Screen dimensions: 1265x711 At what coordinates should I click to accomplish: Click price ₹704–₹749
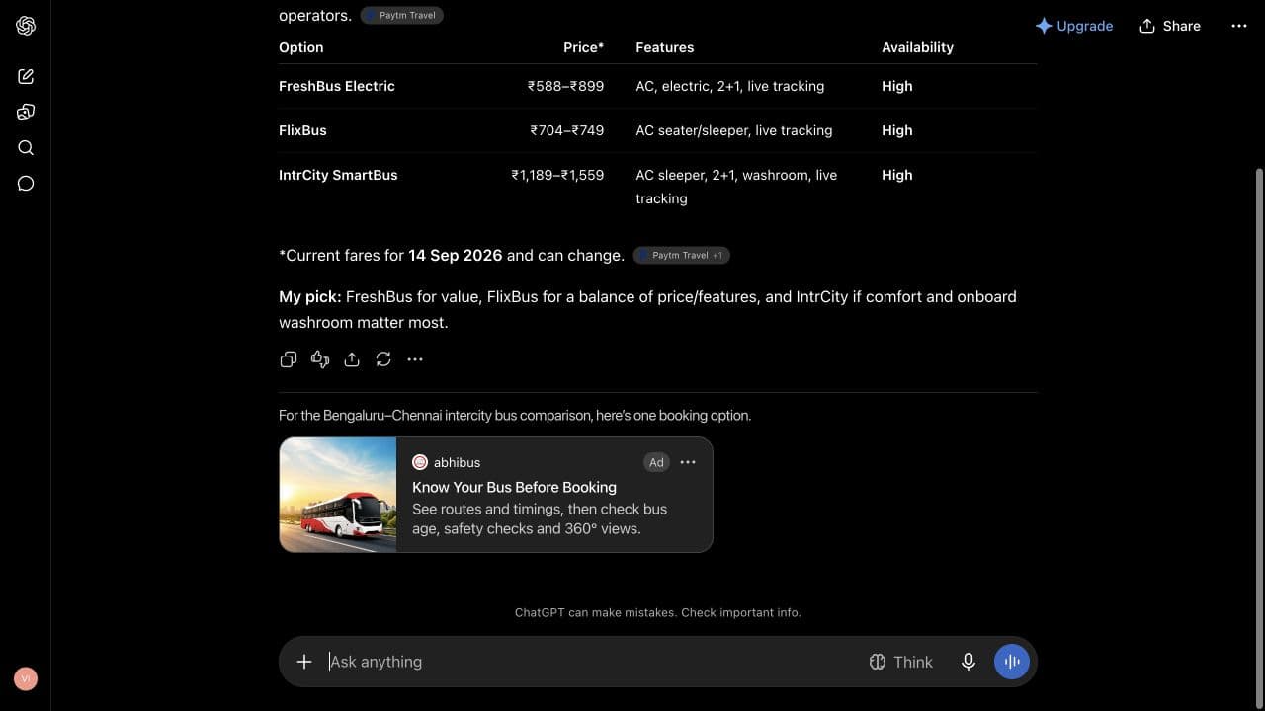[566, 130]
